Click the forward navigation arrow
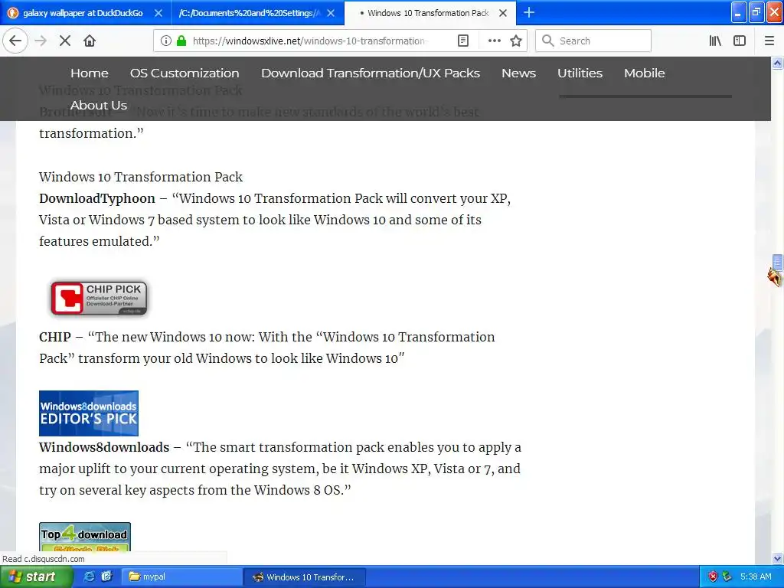Viewport: 784px width, 588px height. click(x=41, y=41)
